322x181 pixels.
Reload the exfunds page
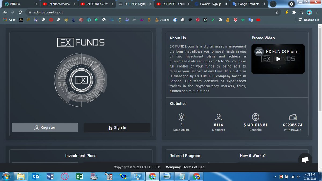point(20,12)
